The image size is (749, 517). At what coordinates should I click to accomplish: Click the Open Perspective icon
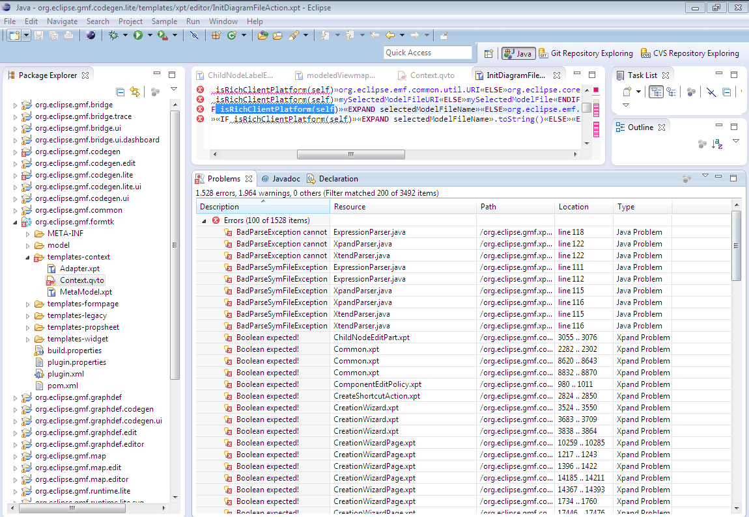[x=488, y=53]
